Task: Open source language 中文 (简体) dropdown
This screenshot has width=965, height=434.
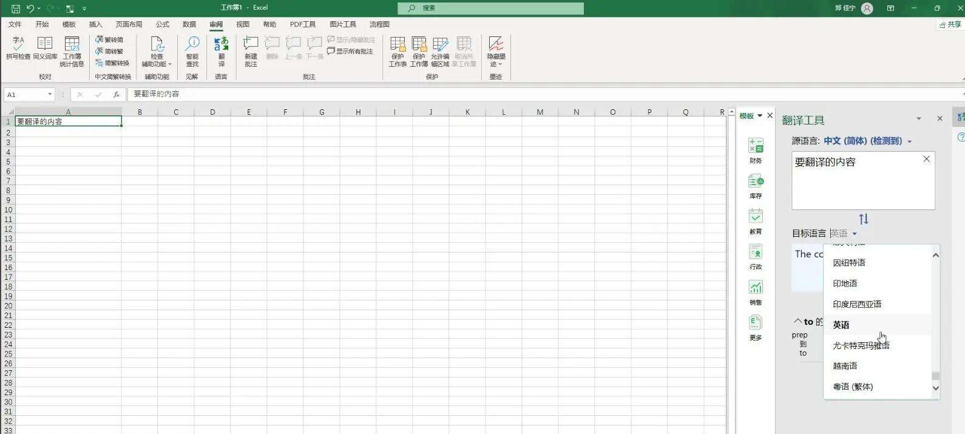Action: [x=867, y=141]
